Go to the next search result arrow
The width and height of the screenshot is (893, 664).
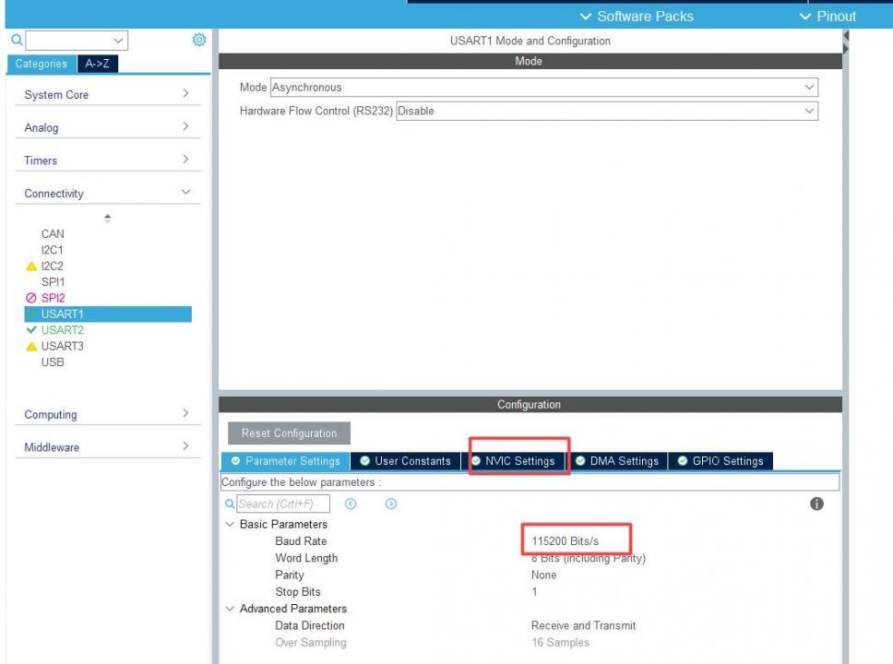coord(391,504)
